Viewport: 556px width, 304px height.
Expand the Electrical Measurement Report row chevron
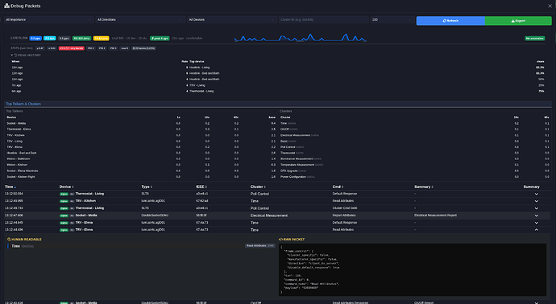pyautogui.click(x=537, y=216)
